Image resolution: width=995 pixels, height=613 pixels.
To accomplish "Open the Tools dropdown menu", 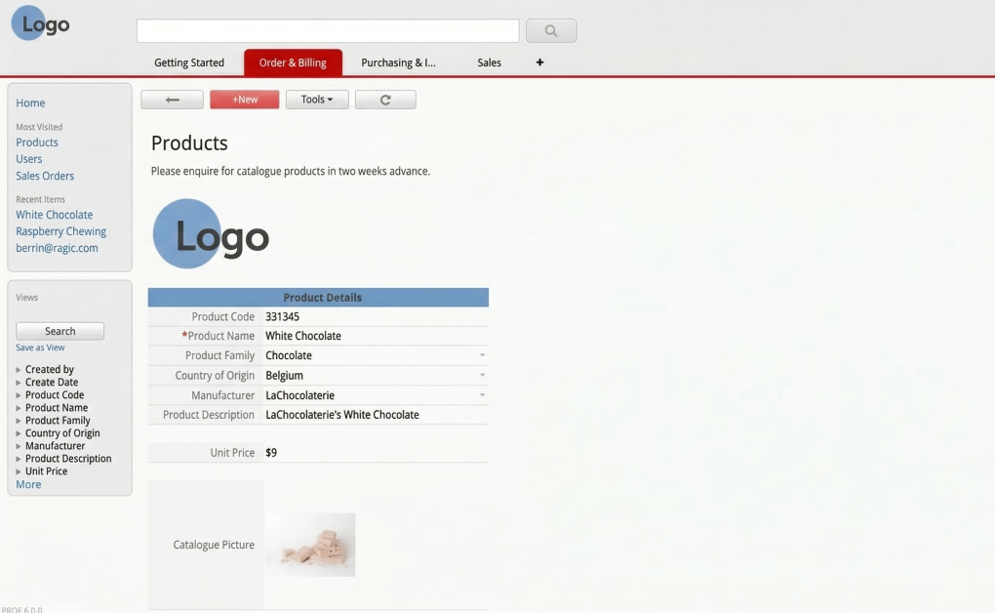I will click(x=316, y=99).
